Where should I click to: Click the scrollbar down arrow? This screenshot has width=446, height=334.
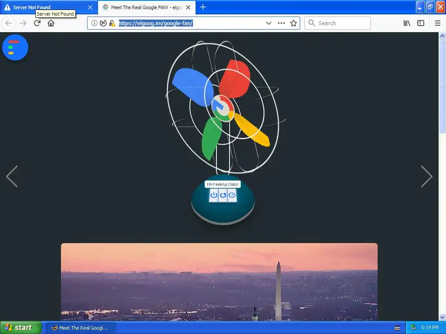tap(443, 317)
